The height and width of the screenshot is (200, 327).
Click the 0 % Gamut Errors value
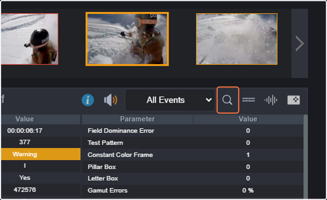click(x=248, y=191)
